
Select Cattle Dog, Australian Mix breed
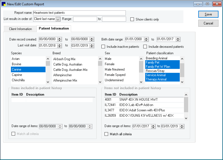[x=75, y=70]
